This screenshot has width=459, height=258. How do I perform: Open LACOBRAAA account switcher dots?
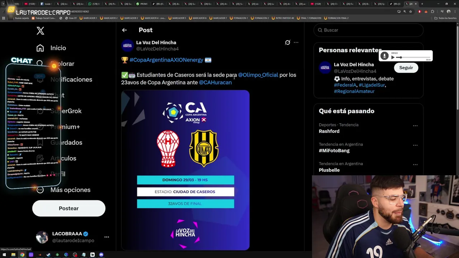click(x=107, y=237)
